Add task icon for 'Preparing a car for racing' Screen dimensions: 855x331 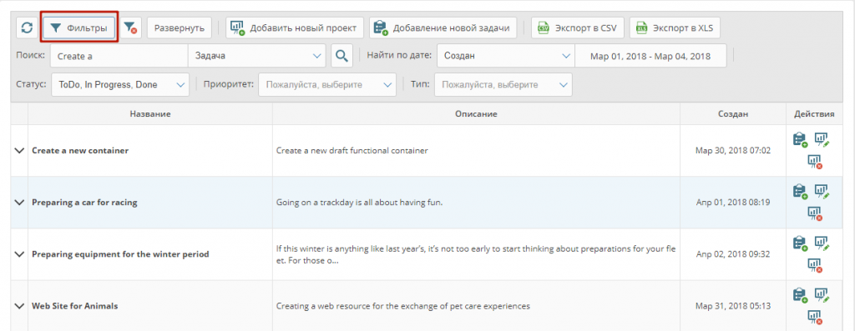pyautogui.click(x=800, y=192)
